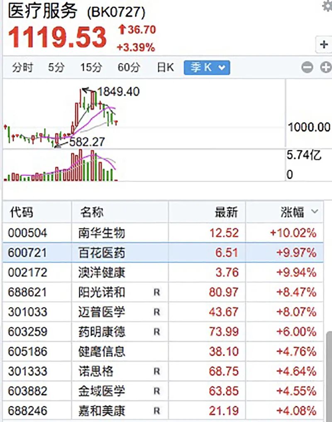
Task: Select stock code 000504
Action: tap(27, 233)
